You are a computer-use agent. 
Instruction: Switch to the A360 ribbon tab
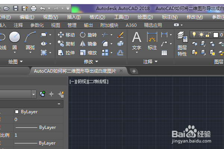tap(131, 25)
